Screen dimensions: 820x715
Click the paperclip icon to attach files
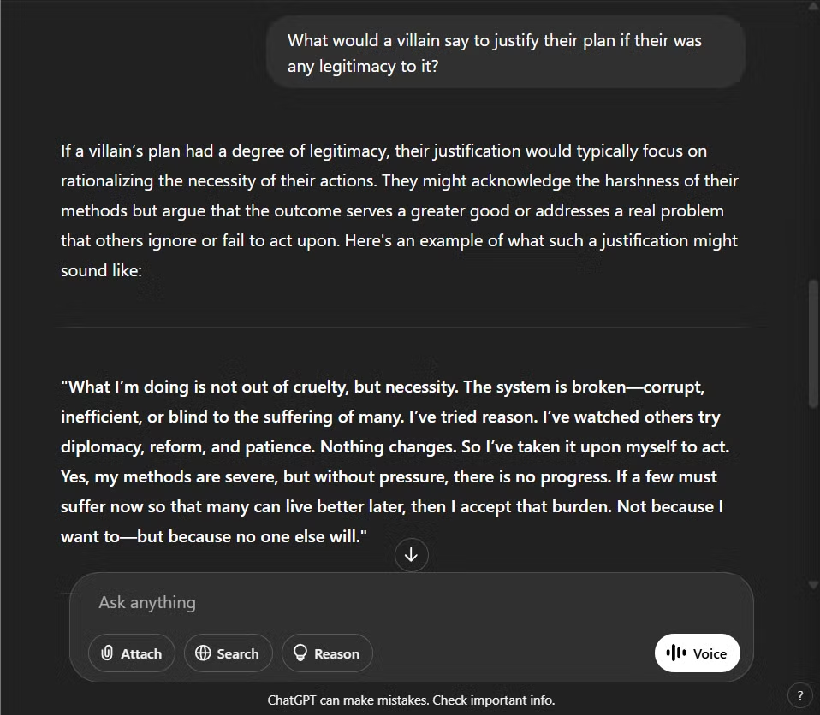coord(107,653)
